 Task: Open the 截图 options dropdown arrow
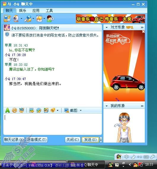(x=81, y=110)
